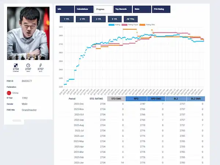Click the 2200 y-axis label on chart
This screenshot has width=220, height=165.
[61, 87]
